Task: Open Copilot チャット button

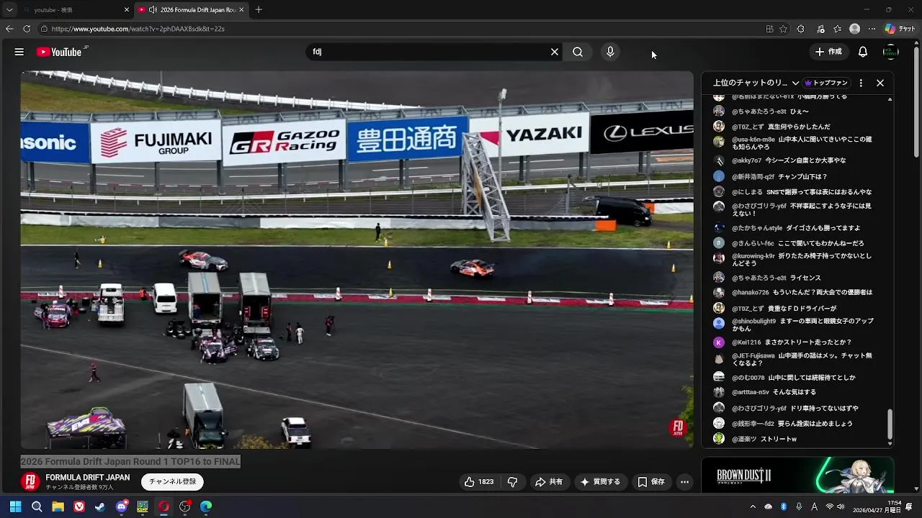Action: pyautogui.click(x=900, y=29)
